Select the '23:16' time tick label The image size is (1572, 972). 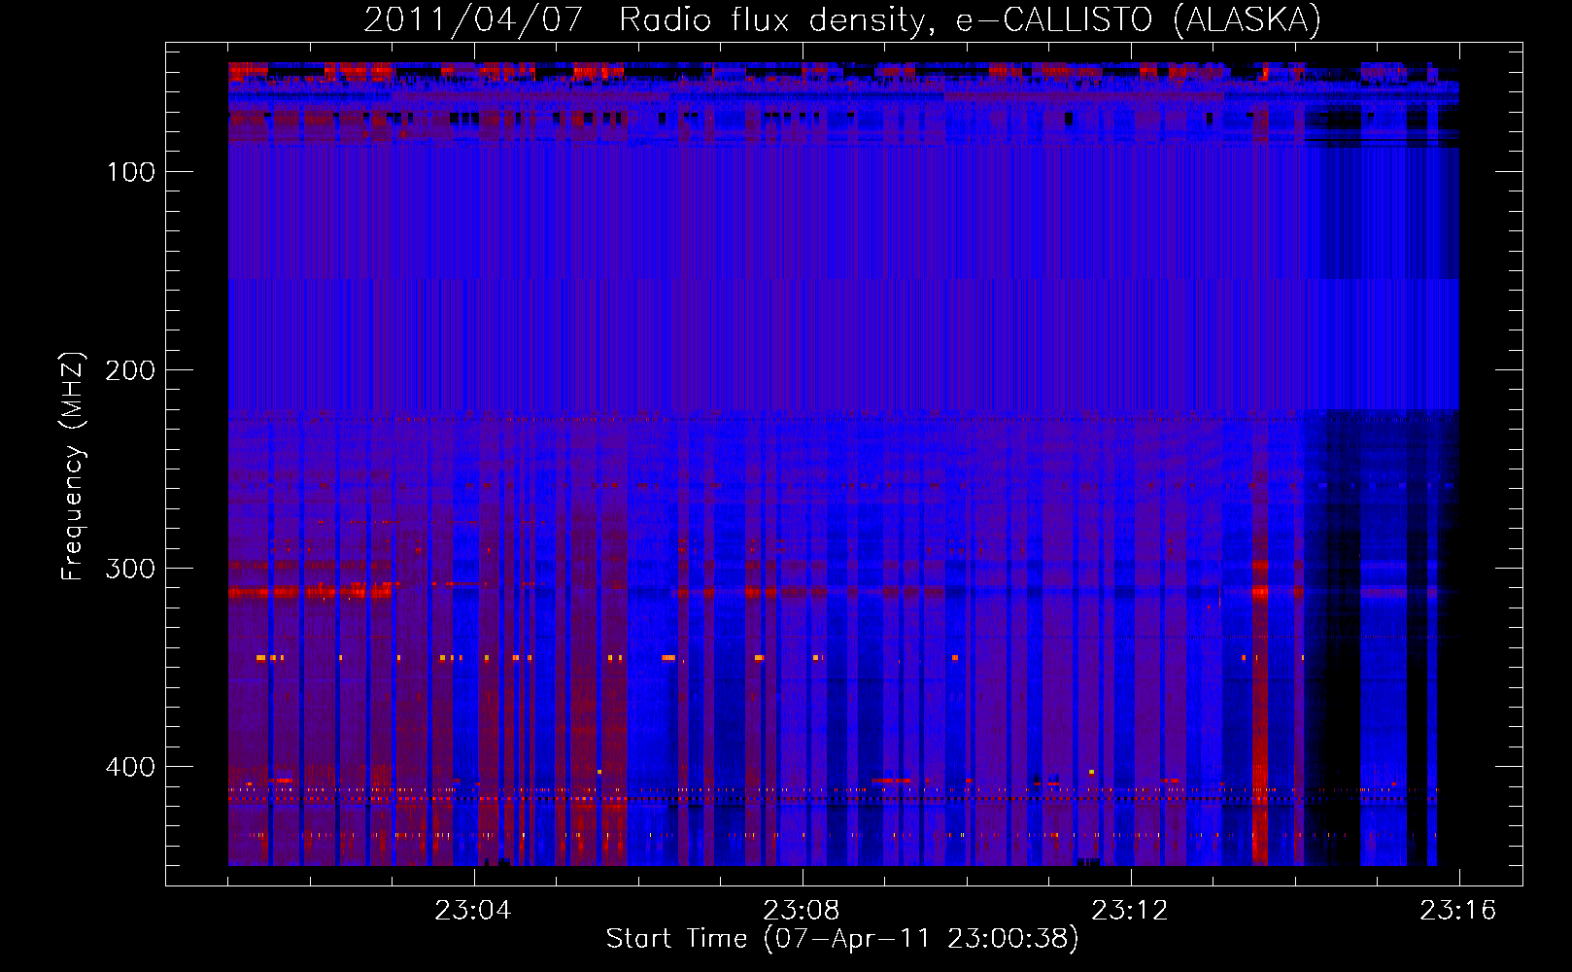pos(1458,911)
